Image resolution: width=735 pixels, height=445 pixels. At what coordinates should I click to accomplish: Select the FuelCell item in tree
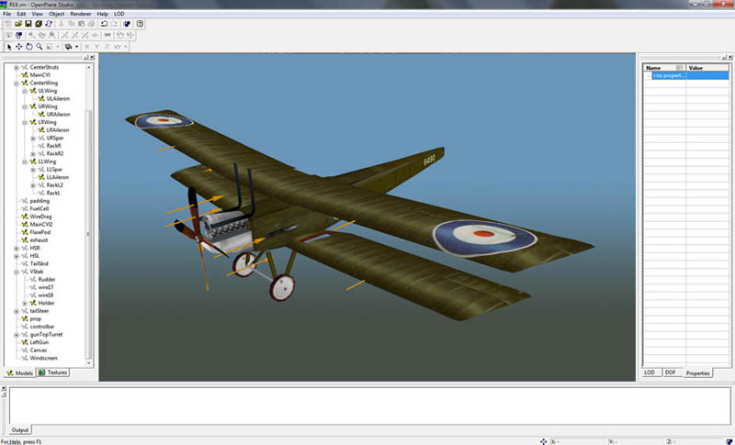pyautogui.click(x=40, y=208)
